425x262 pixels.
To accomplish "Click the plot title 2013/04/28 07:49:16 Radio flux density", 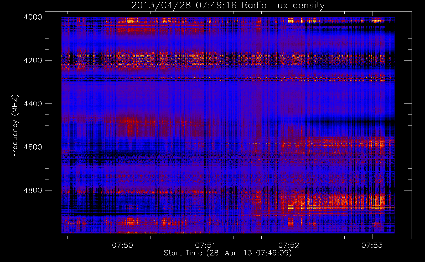I will pyautogui.click(x=228, y=5).
